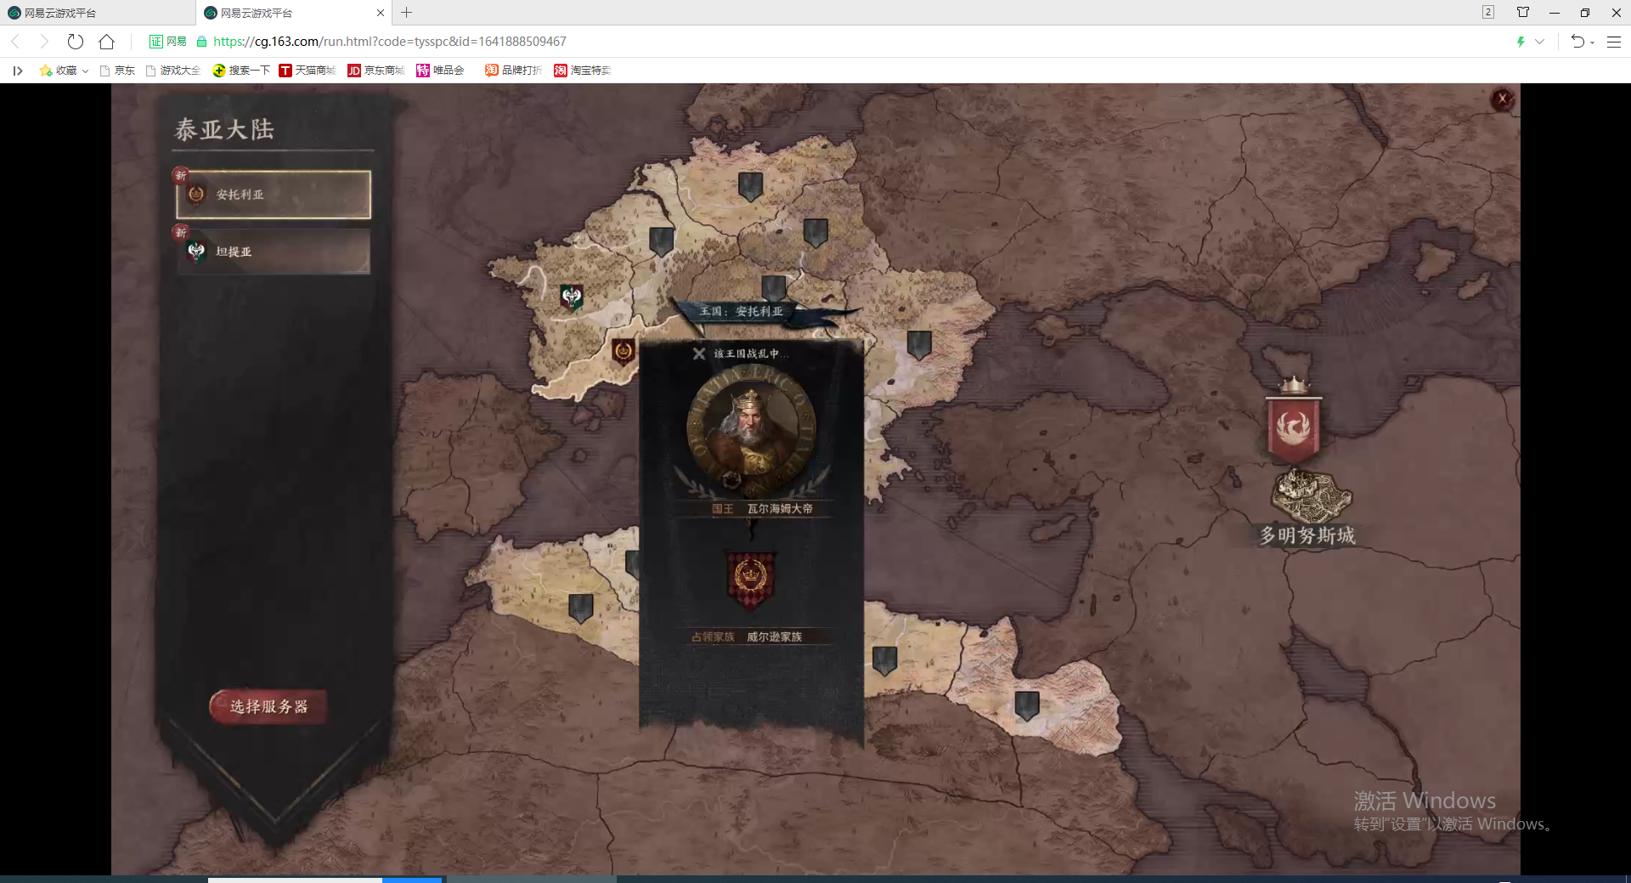
Task: Open a new browser tab
Action: (407, 13)
